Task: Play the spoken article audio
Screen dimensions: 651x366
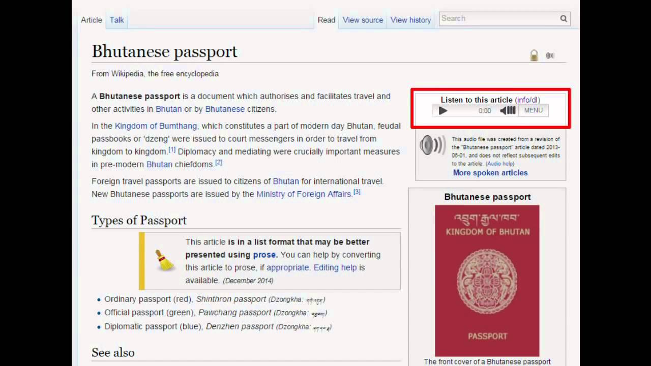Action: [x=443, y=110]
